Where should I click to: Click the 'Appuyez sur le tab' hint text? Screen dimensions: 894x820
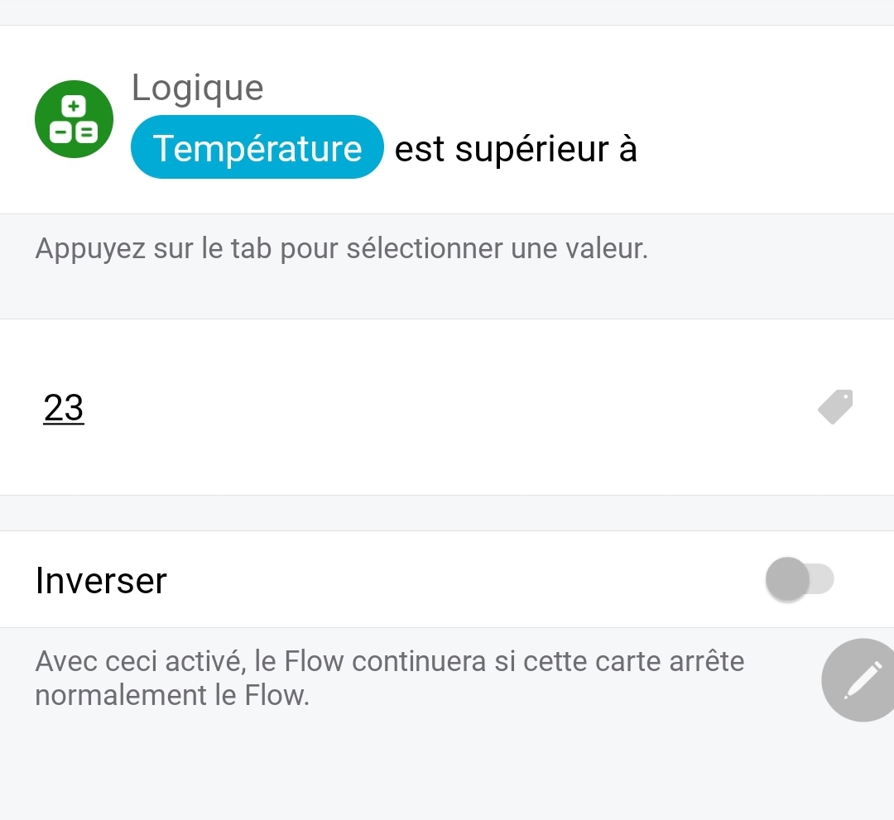[341, 248]
